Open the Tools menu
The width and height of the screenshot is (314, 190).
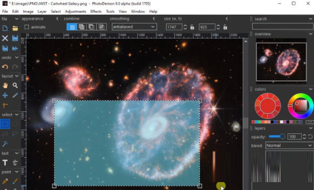click(110, 12)
